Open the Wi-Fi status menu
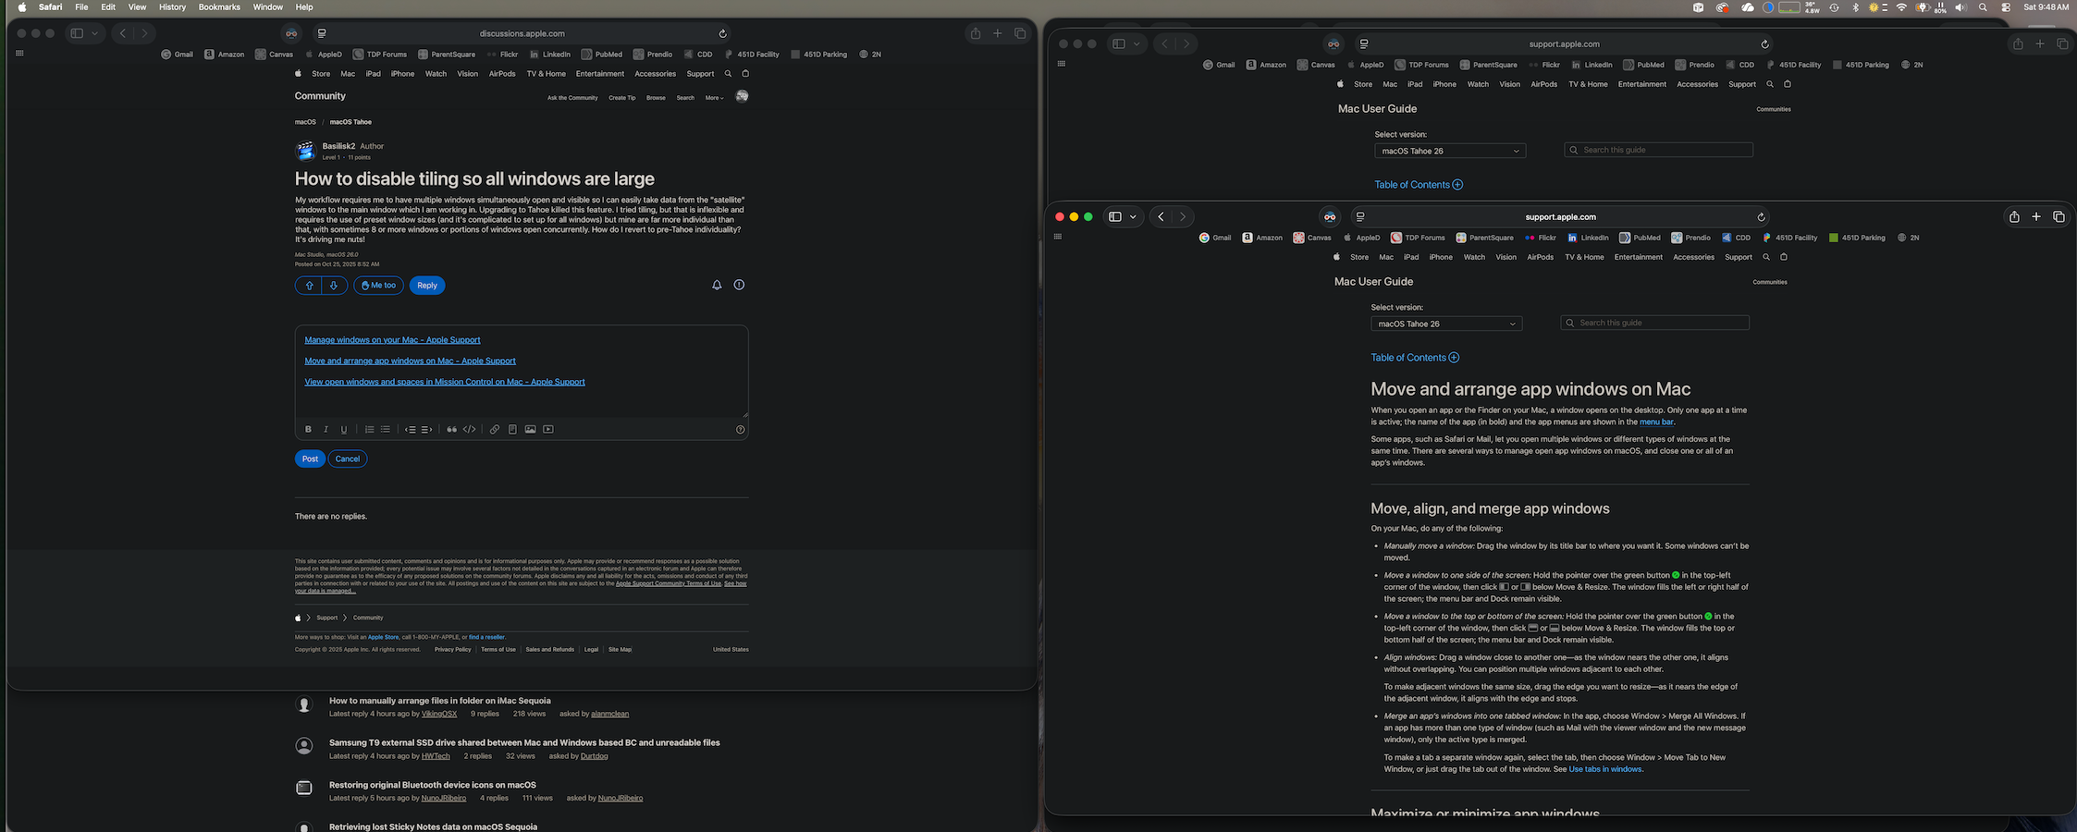The width and height of the screenshot is (2077, 832). click(x=1901, y=7)
